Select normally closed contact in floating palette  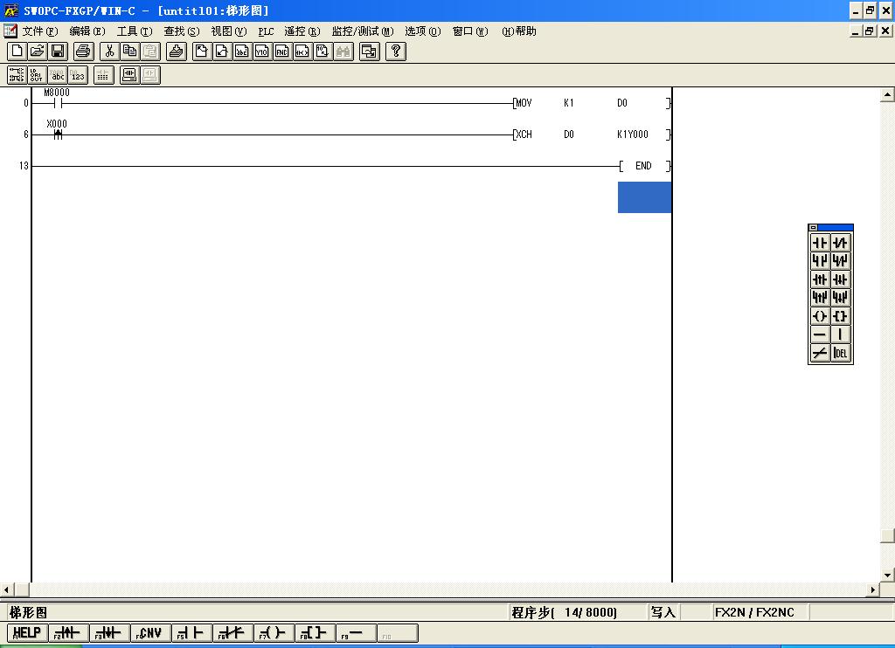pos(840,243)
